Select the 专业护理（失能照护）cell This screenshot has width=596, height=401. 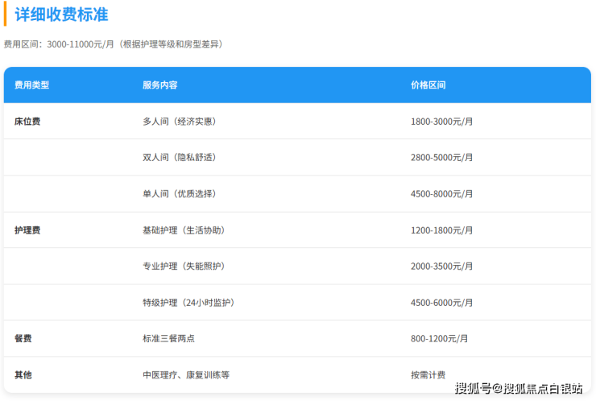coord(183,267)
